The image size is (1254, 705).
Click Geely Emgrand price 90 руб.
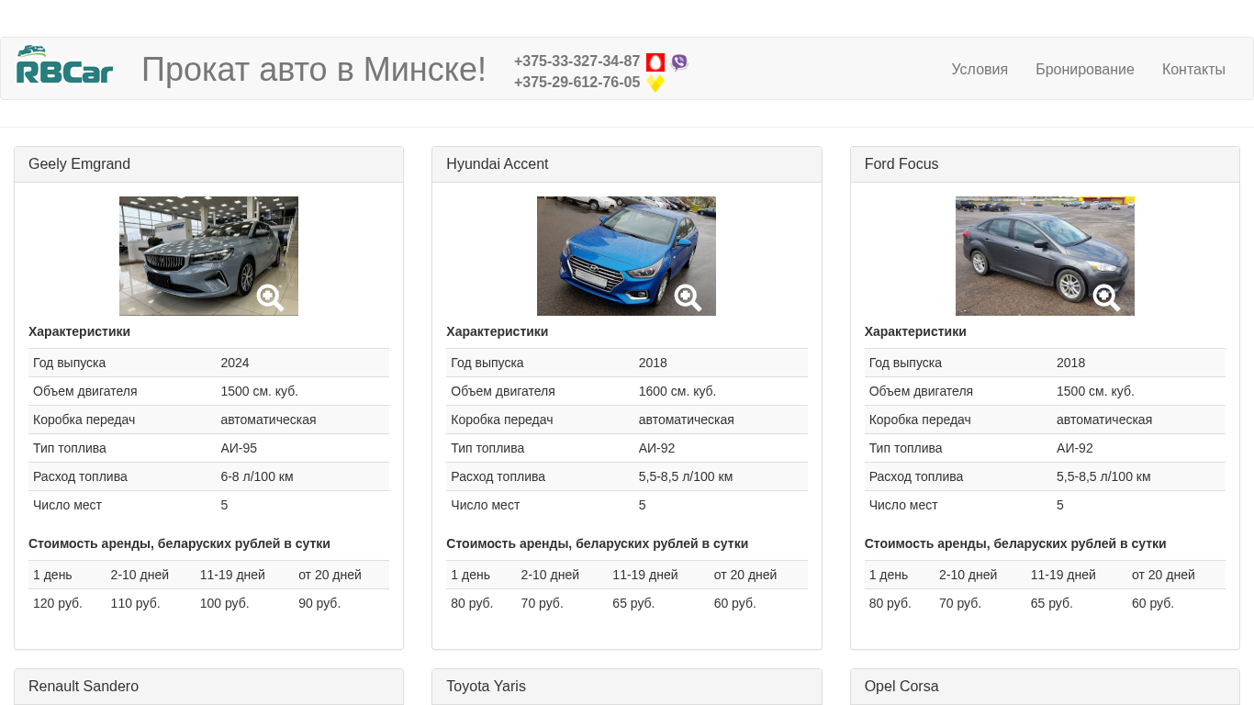(319, 603)
